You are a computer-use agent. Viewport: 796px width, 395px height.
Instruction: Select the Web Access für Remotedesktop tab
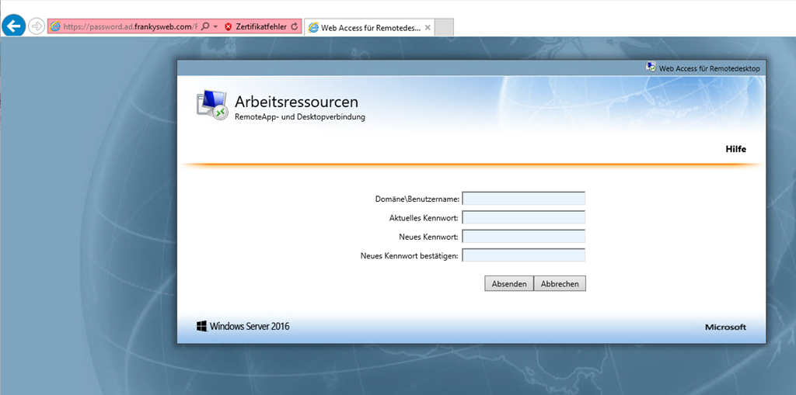click(364, 27)
